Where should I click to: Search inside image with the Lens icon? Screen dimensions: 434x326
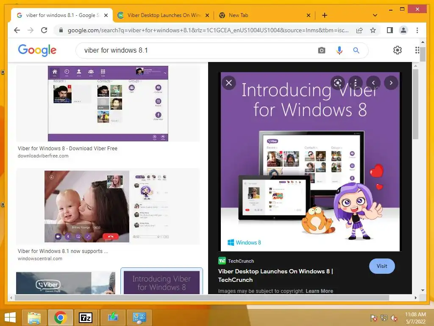click(x=338, y=83)
